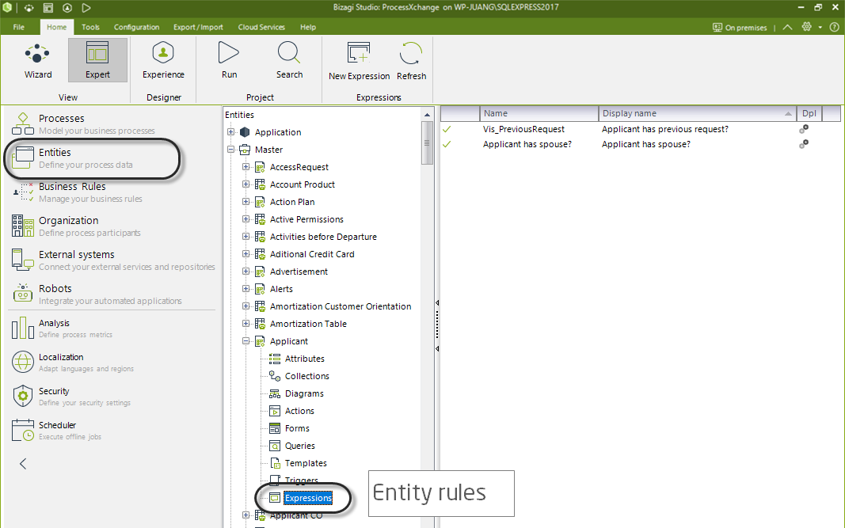Sort by the Display name column header
Image resolution: width=845 pixels, height=528 pixels.
[698, 113]
